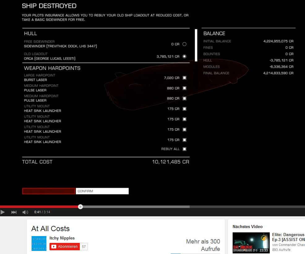Select the Free Sidewinder radio button

pyautogui.click(x=184, y=44)
